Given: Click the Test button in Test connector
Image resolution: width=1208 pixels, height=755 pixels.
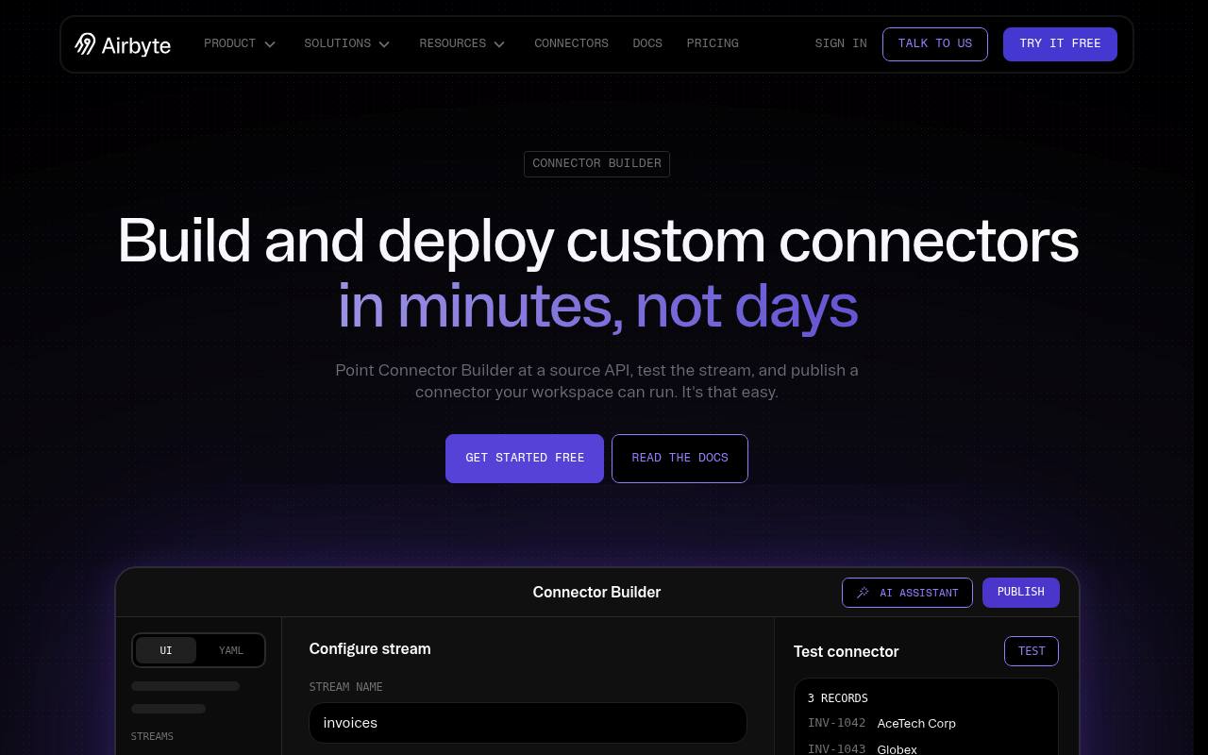Looking at the screenshot, I should pos(1032,651).
